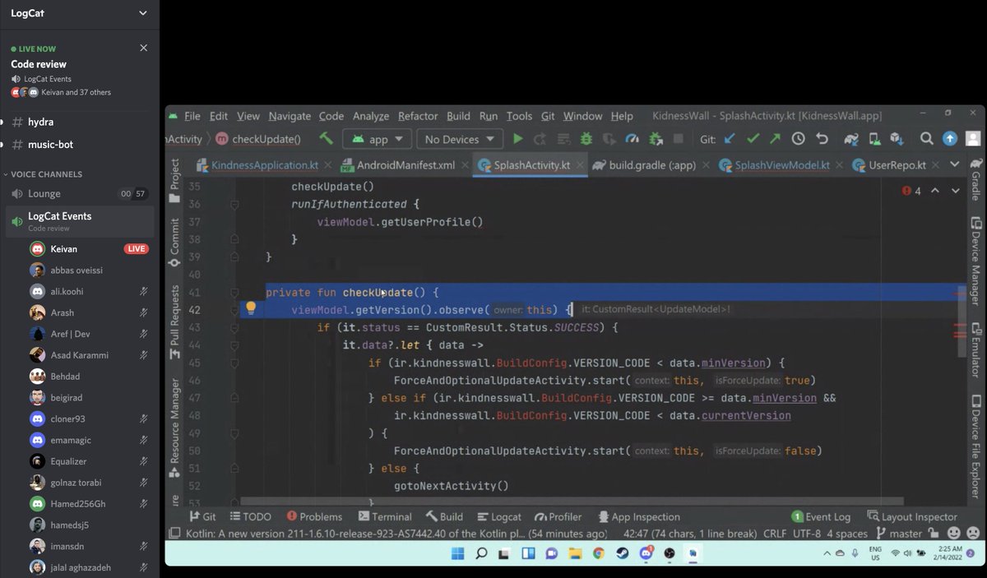Open Windows Start menu icon
Image resolution: width=987 pixels, height=578 pixels.
tap(457, 553)
